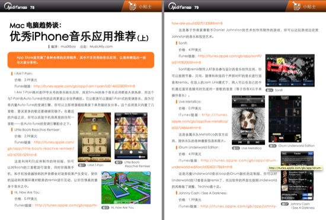Click the I AM T-Pain app screenshot
Viewport: 326px width, 220px height.
[x=94, y=137]
